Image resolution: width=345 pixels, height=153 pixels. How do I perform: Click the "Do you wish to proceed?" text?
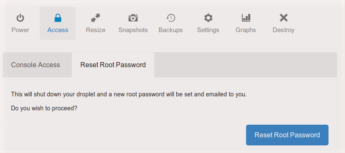44,108
